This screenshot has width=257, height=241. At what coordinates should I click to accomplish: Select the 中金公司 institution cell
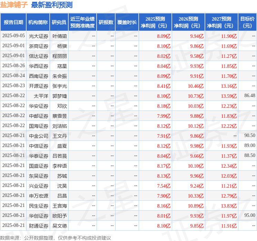pyautogui.click(x=39, y=136)
